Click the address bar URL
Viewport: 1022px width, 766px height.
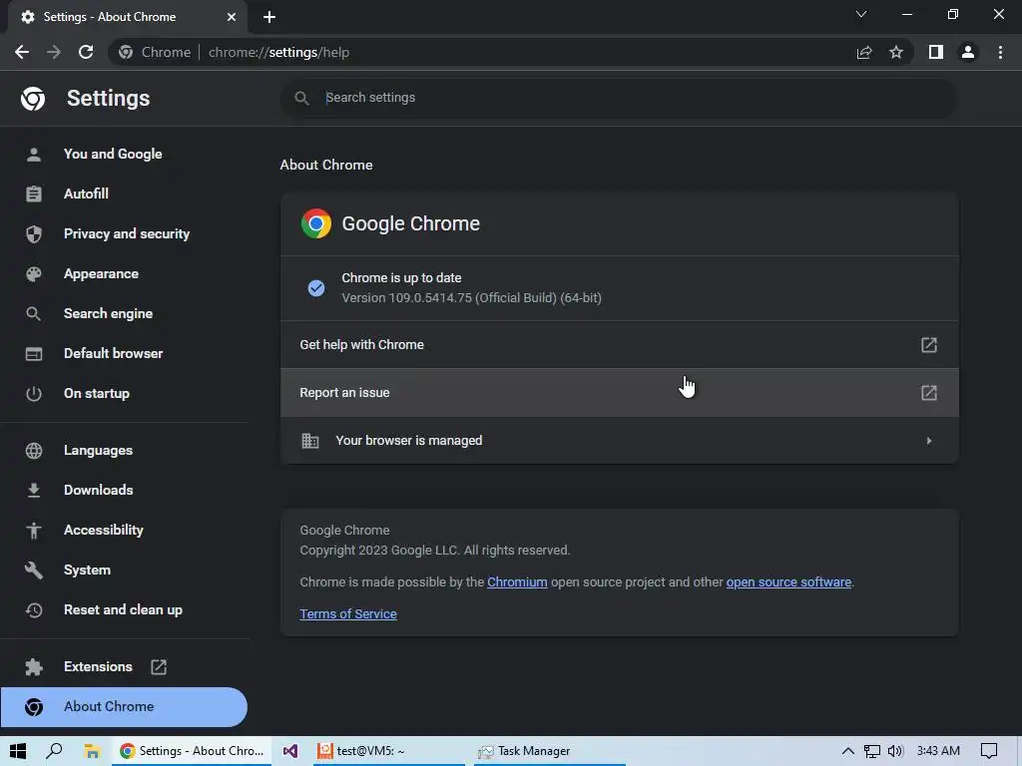coord(279,52)
